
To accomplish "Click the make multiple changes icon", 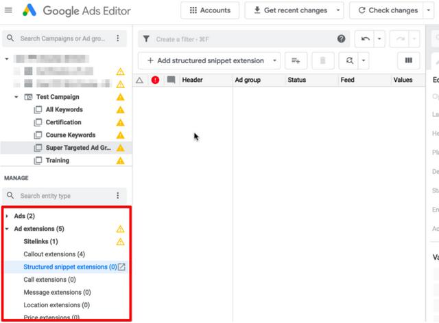I will (296, 60).
